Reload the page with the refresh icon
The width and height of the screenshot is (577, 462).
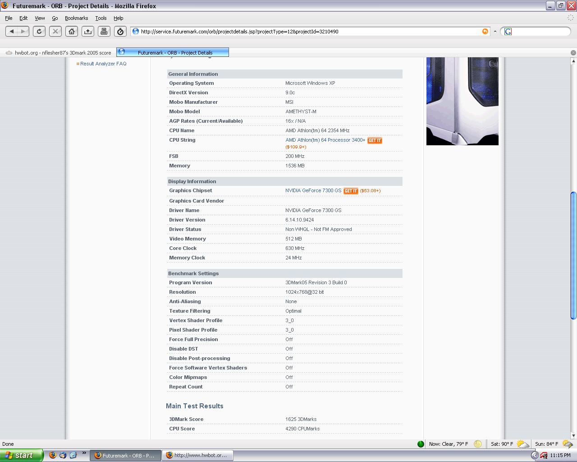pyautogui.click(x=39, y=31)
